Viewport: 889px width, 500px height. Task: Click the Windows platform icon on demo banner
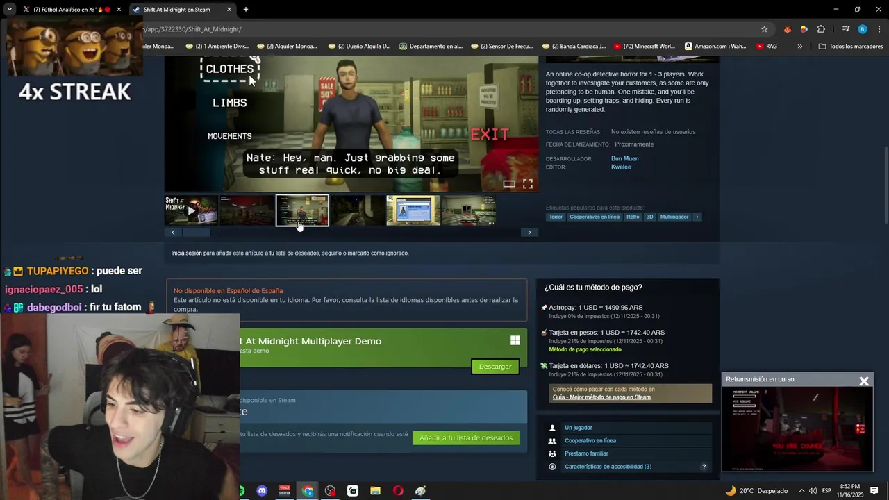(x=515, y=340)
